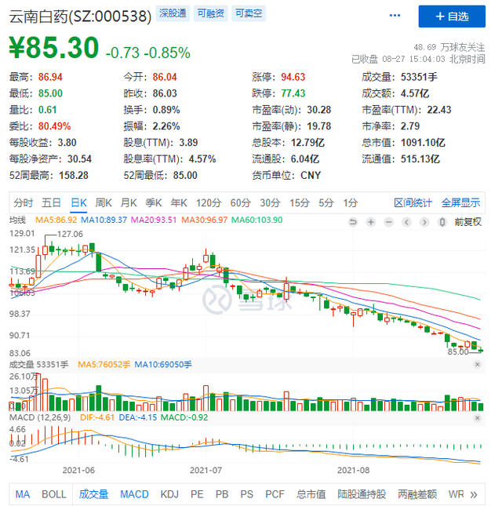Switch to the 15分 interval tab
Viewport: 502px width, 506px height.
pos(300,203)
